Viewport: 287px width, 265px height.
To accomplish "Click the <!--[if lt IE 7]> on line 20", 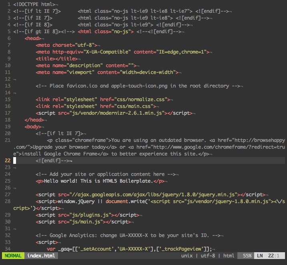I will coord(59,133).
